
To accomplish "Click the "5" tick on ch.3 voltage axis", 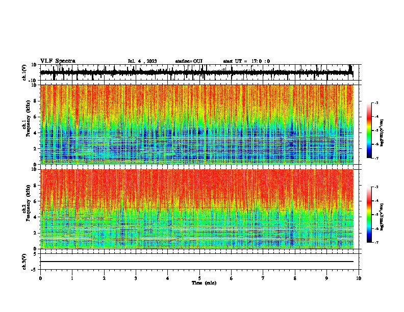I will coord(35,254).
